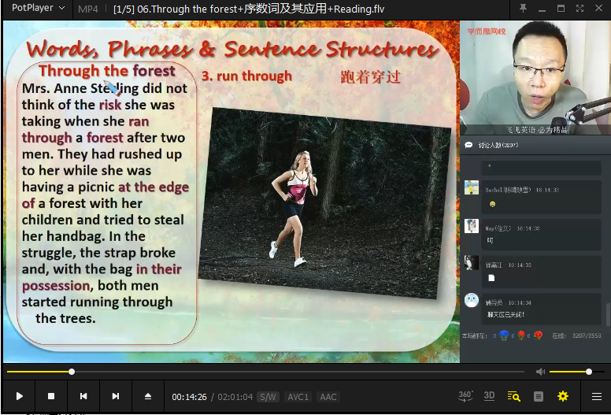Show the chapter/subtitle list panel icon
611x415 pixels.
(x=539, y=396)
